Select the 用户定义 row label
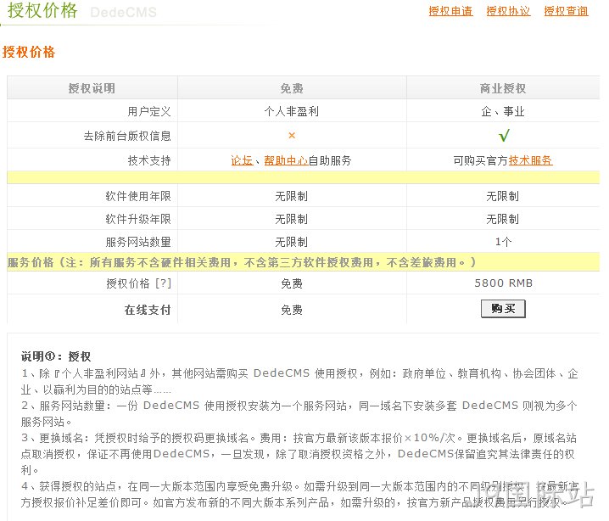This screenshot has width=609, height=521. point(149,111)
